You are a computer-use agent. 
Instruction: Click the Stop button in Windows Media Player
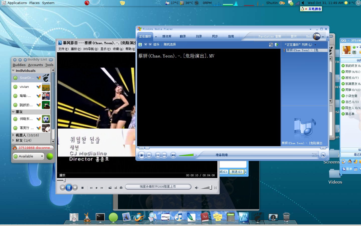click(149, 155)
